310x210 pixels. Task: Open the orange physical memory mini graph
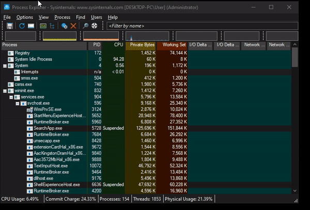click(101, 36)
